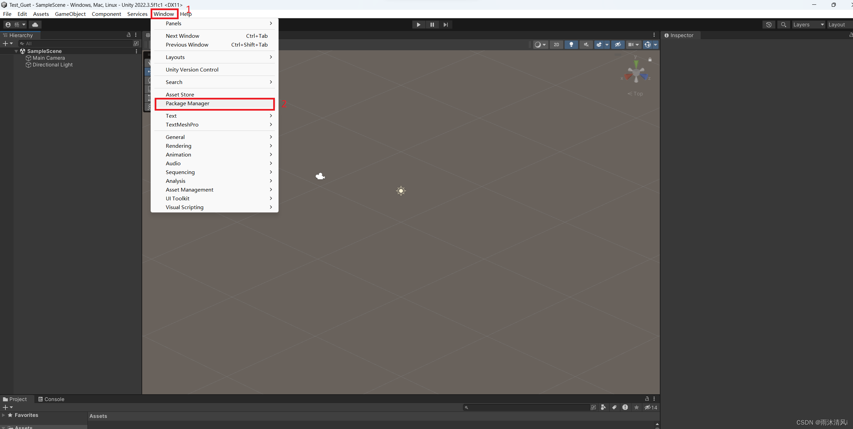Viewport: 853px width, 429px height.
Task: Select Main Camera in Hierarchy
Action: click(49, 58)
